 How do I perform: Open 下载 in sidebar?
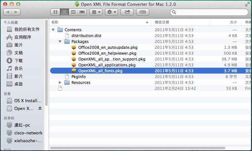[15, 61]
